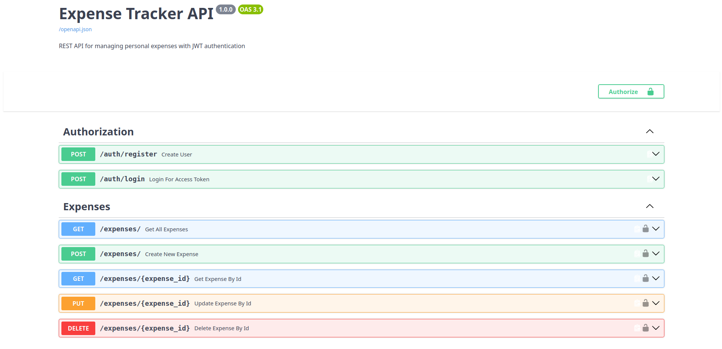The width and height of the screenshot is (722, 349).
Task: Click the 1.0.0 version badge
Action: click(226, 9)
